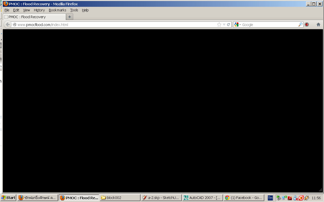This screenshot has height=202, width=324.
Task: Click the Adobe Acrobat tray icon
Action: click(x=290, y=198)
